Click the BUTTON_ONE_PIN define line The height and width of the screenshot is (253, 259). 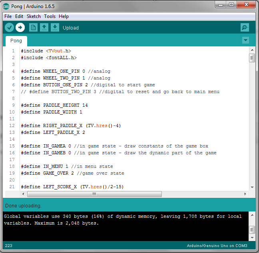[x=88, y=85]
